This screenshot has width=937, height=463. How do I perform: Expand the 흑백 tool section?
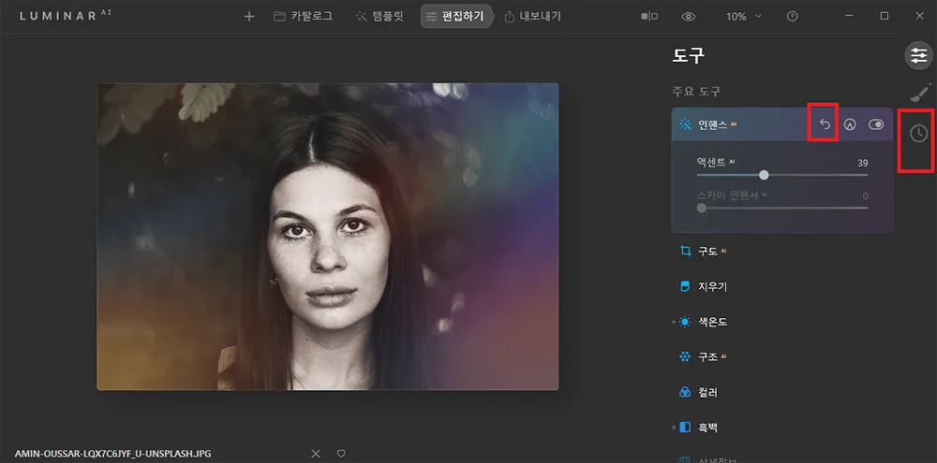click(x=707, y=427)
